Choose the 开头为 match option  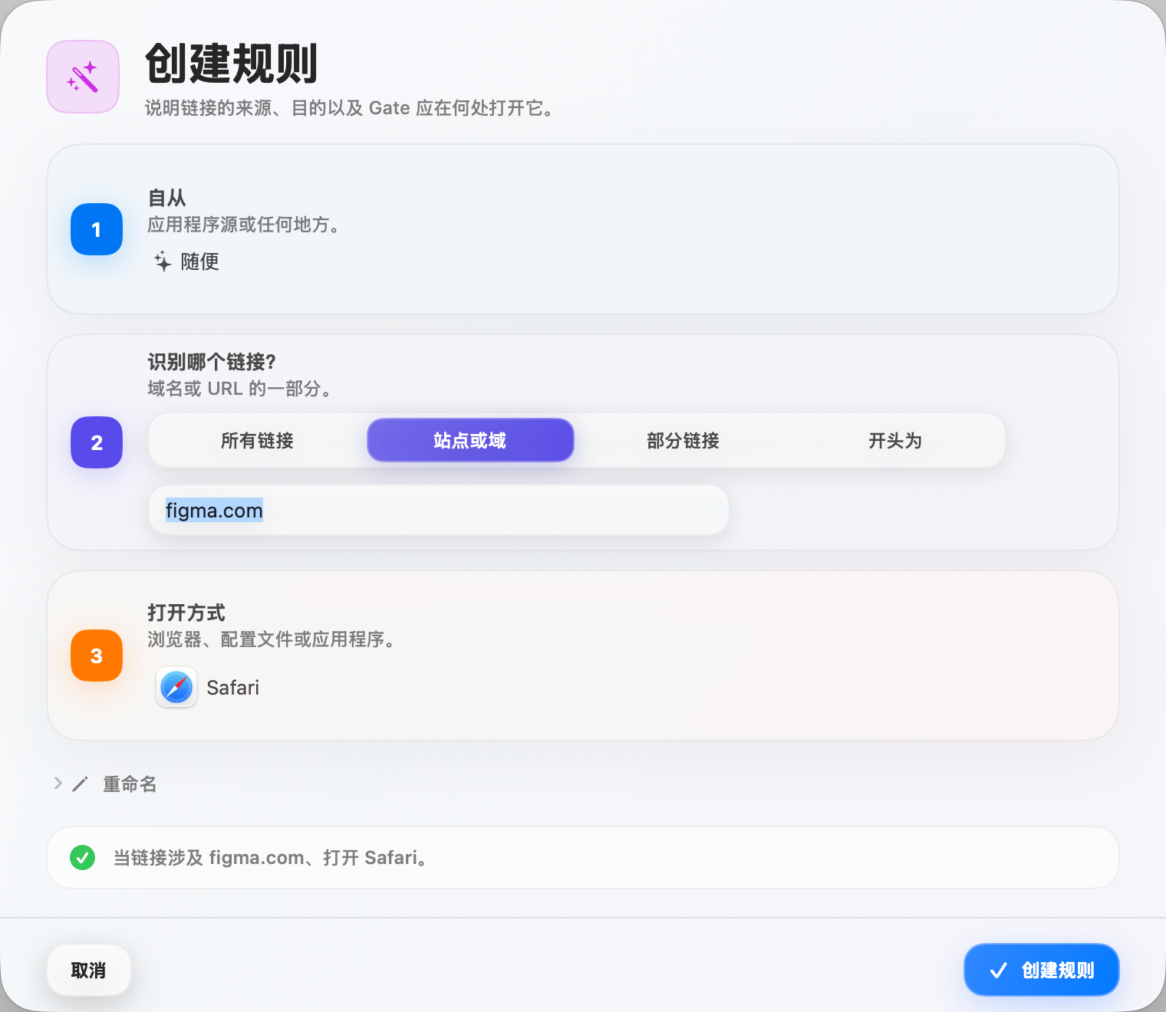[x=895, y=440]
